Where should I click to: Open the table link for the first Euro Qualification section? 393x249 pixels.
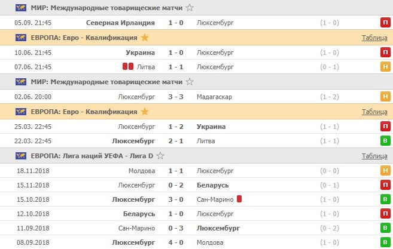[374, 38]
